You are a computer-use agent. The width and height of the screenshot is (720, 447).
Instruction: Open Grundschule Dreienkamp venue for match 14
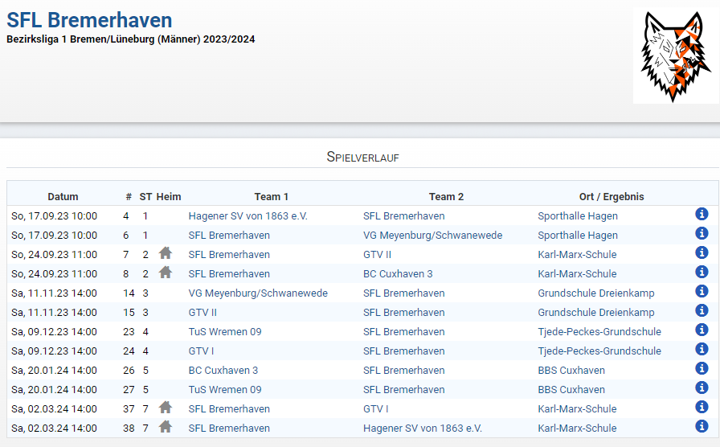(596, 293)
